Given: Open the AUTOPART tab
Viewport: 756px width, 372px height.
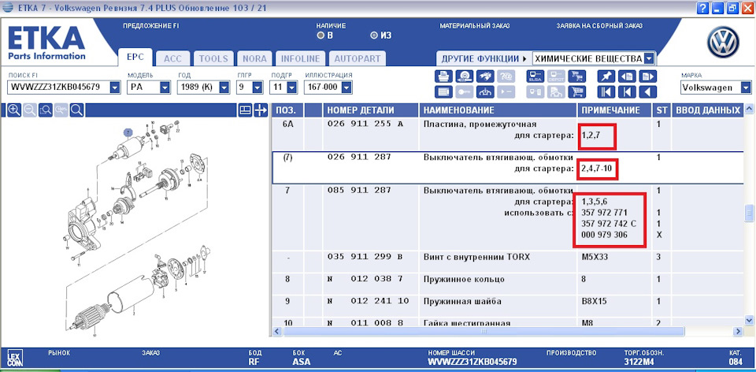Looking at the screenshot, I should (x=357, y=58).
